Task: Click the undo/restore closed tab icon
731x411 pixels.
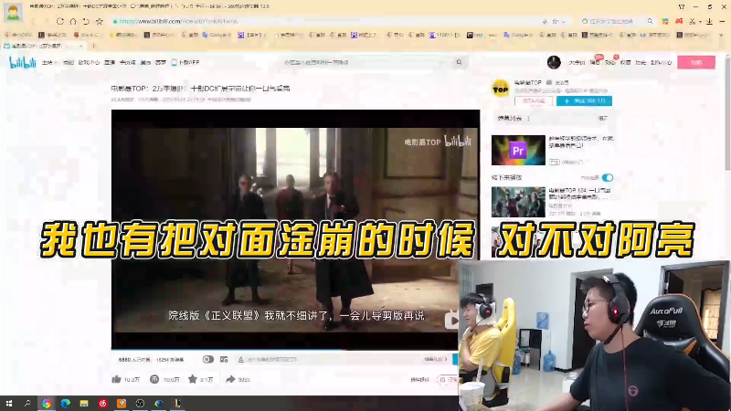Action: [86, 21]
